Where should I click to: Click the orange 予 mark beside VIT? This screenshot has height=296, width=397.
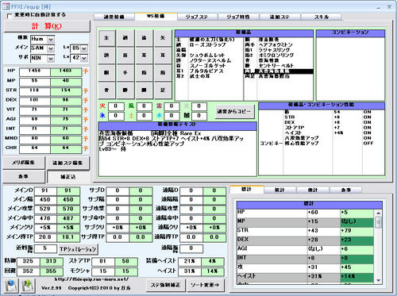coord(86,110)
